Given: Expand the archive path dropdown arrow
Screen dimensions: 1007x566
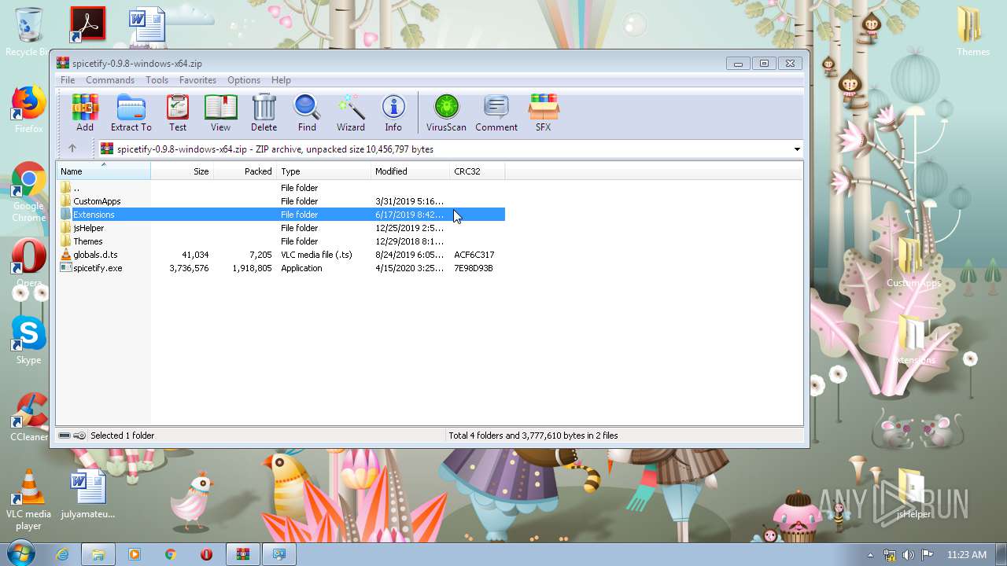Looking at the screenshot, I should point(796,149).
